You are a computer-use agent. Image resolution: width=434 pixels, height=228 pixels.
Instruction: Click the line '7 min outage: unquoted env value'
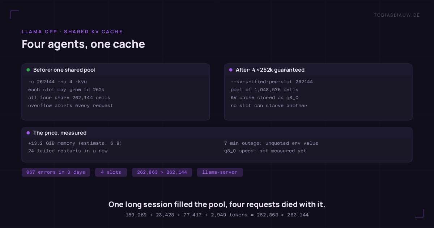[x=271, y=143]
